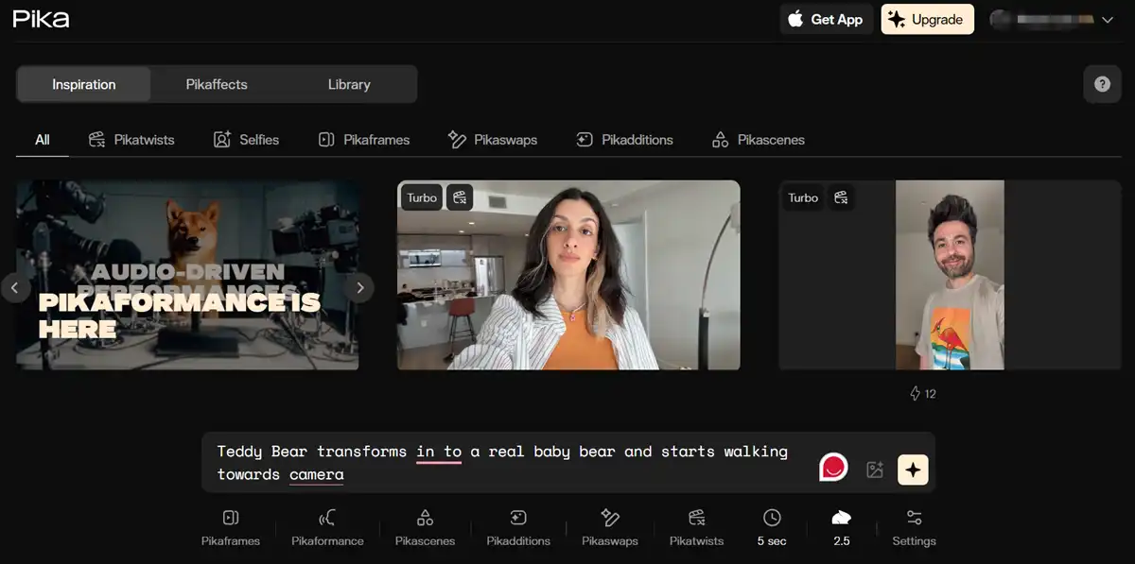Toggle the Pikatwists badge on the rightmost video
The width and height of the screenshot is (1135, 564).
pos(841,197)
